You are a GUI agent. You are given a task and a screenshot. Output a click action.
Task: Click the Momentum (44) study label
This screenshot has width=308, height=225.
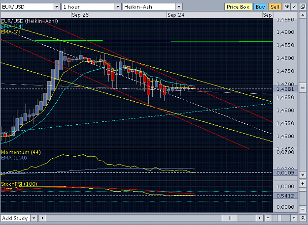tap(21, 152)
